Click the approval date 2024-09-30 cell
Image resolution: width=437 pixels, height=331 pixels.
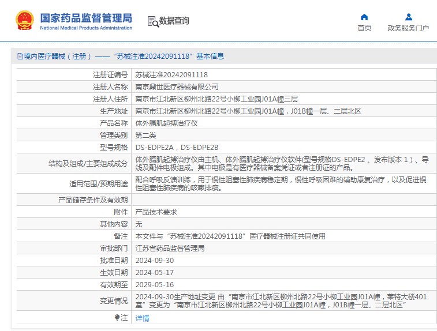click(154, 261)
